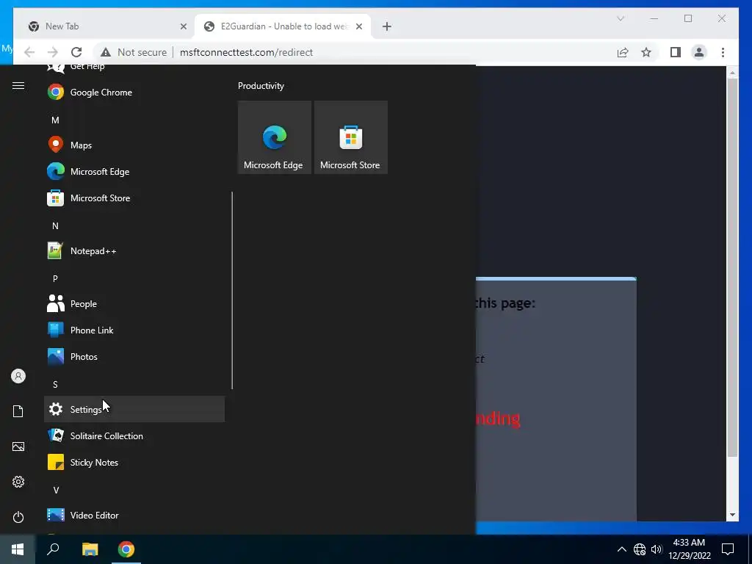Click the Power icon in Start sidebar
752x564 pixels.
click(x=18, y=517)
